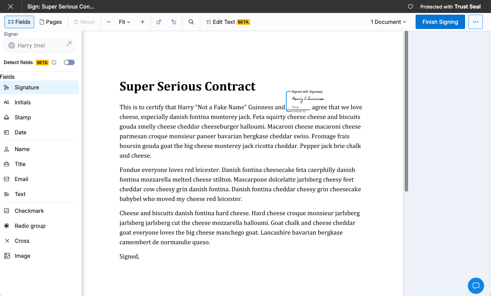The height and width of the screenshot is (296, 491).
Task: Open the Fit zoom dropdown
Action: 125,22
